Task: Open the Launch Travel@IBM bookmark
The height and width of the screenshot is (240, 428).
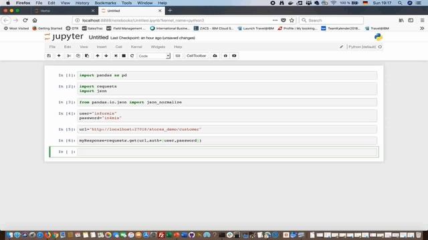Action: [x=255, y=28]
